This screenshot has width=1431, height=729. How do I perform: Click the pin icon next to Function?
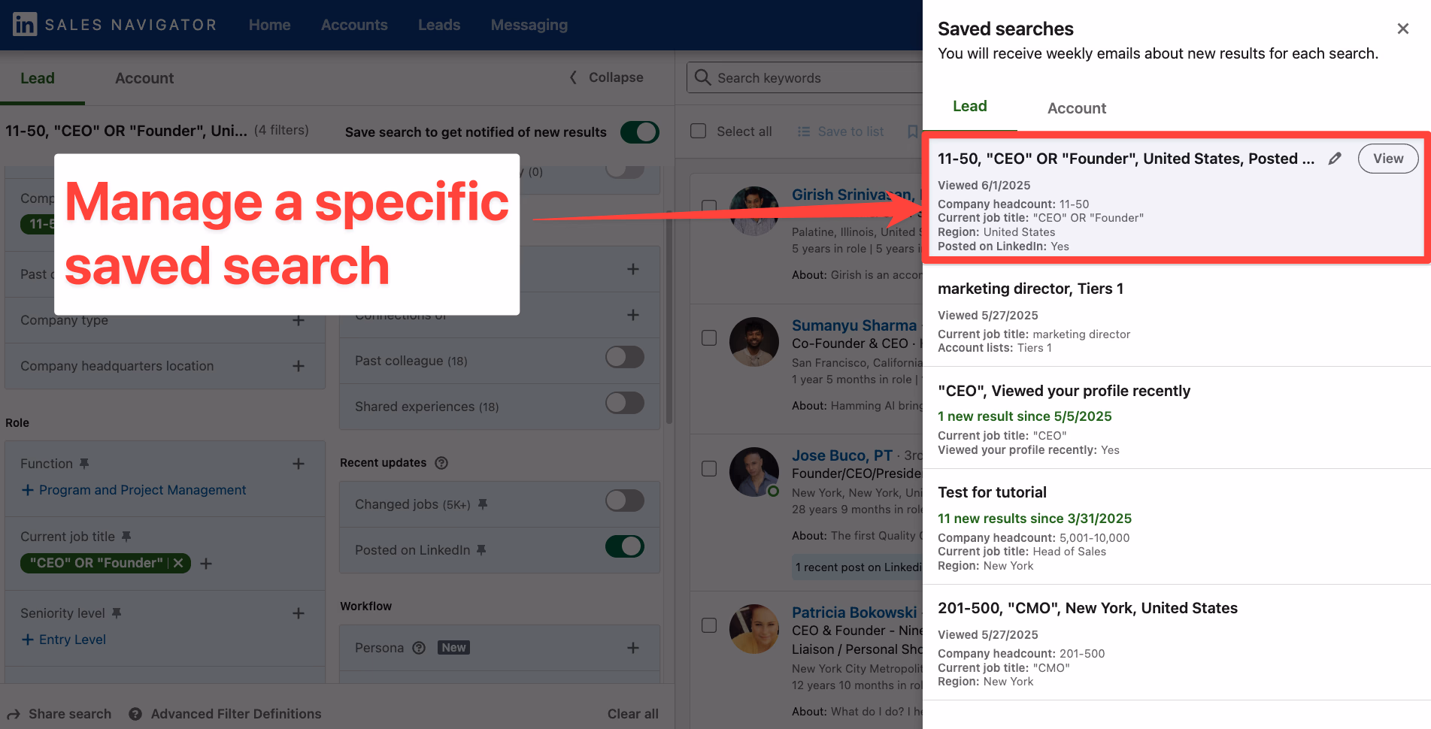[84, 464]
